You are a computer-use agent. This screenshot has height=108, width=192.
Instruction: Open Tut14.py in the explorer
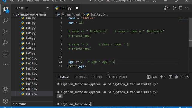(31, 79)
